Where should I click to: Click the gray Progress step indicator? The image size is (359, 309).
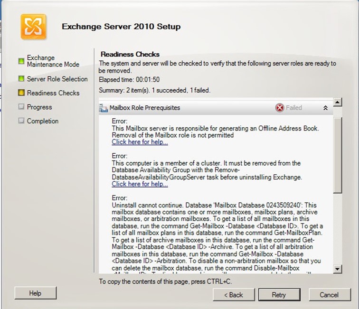[x=21, y=107]
